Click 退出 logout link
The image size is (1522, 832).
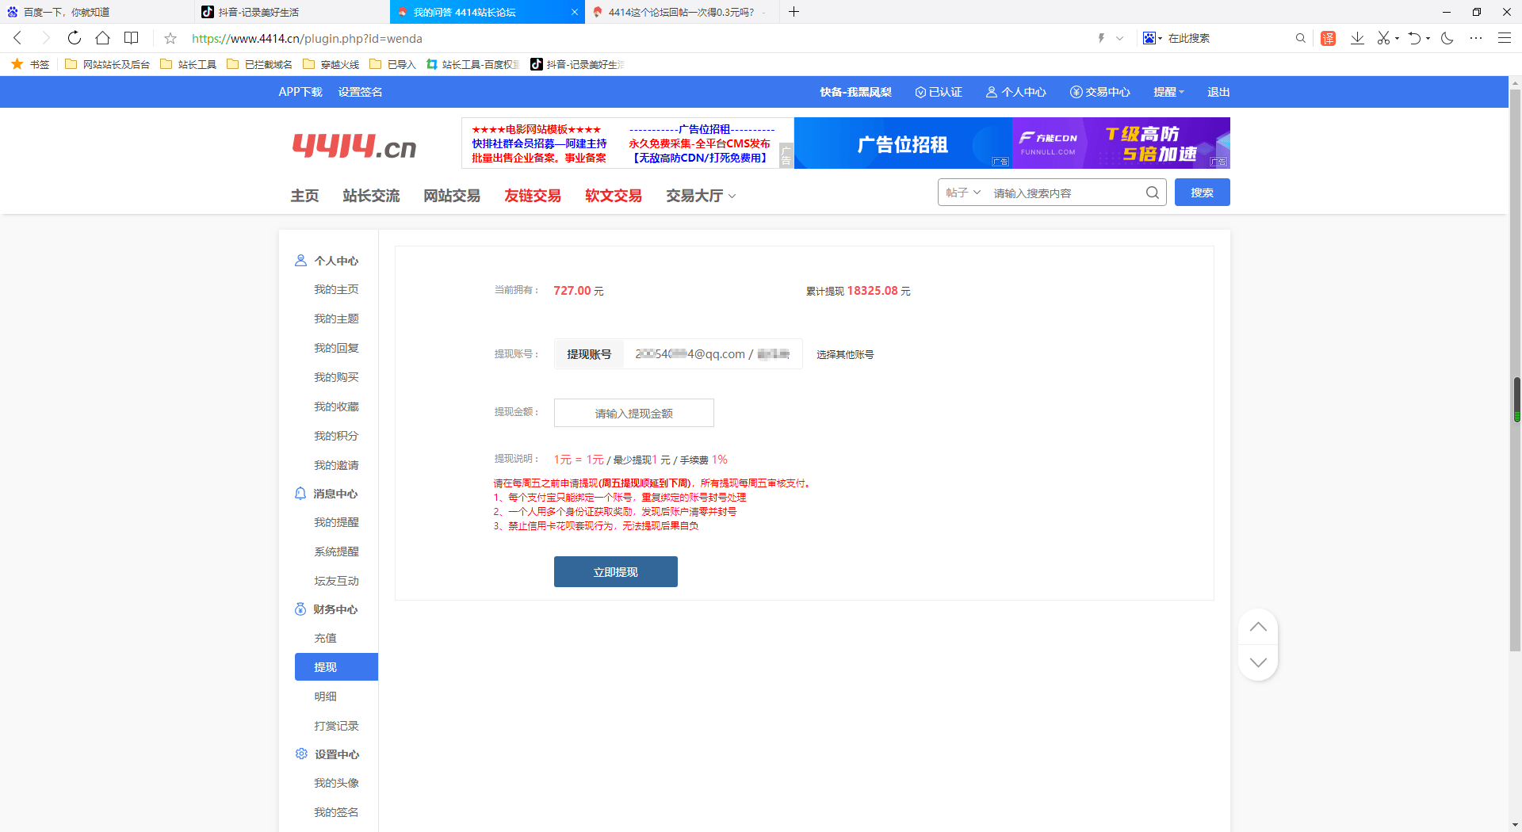click(x=1218, y=92)
